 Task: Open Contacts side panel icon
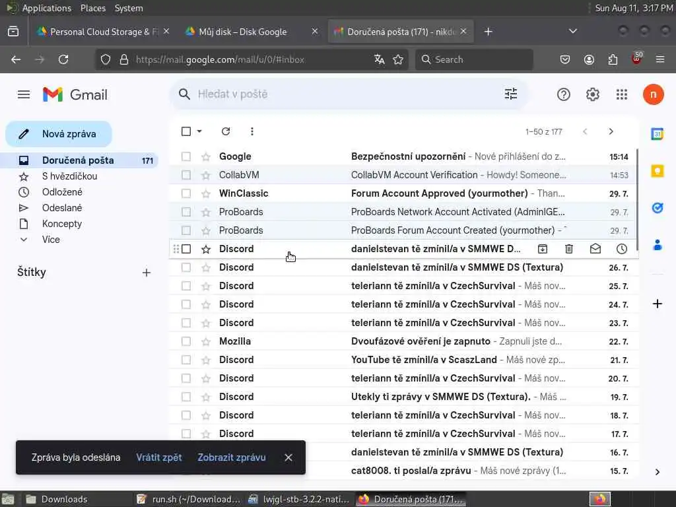tap(657, 245)
